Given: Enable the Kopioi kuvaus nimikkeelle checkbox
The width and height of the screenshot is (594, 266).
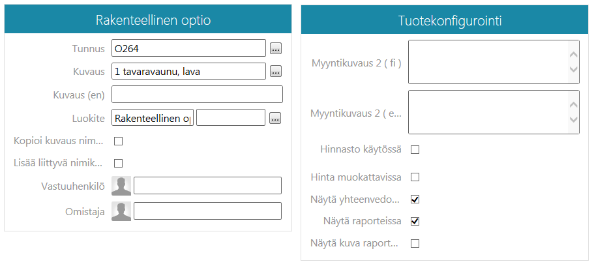Looking at the screenshot, I should coord(119,141).
